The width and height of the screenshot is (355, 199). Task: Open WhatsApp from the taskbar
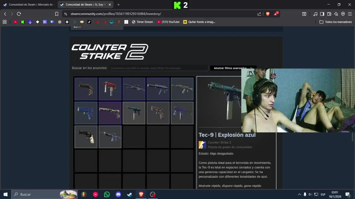107,194
